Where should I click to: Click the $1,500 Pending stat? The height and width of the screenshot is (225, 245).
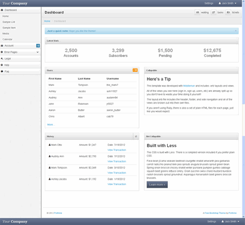(165, 53)
